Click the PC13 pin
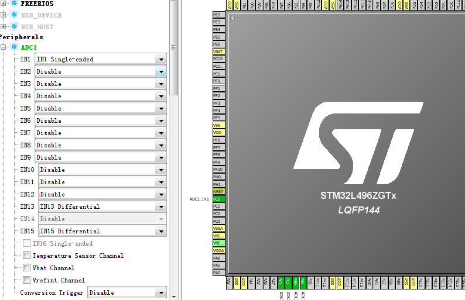 click(x=218, y=59)
